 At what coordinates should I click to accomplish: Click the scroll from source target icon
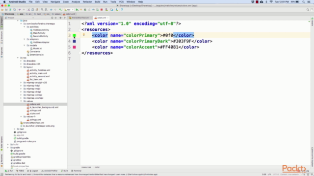point(52,18)
